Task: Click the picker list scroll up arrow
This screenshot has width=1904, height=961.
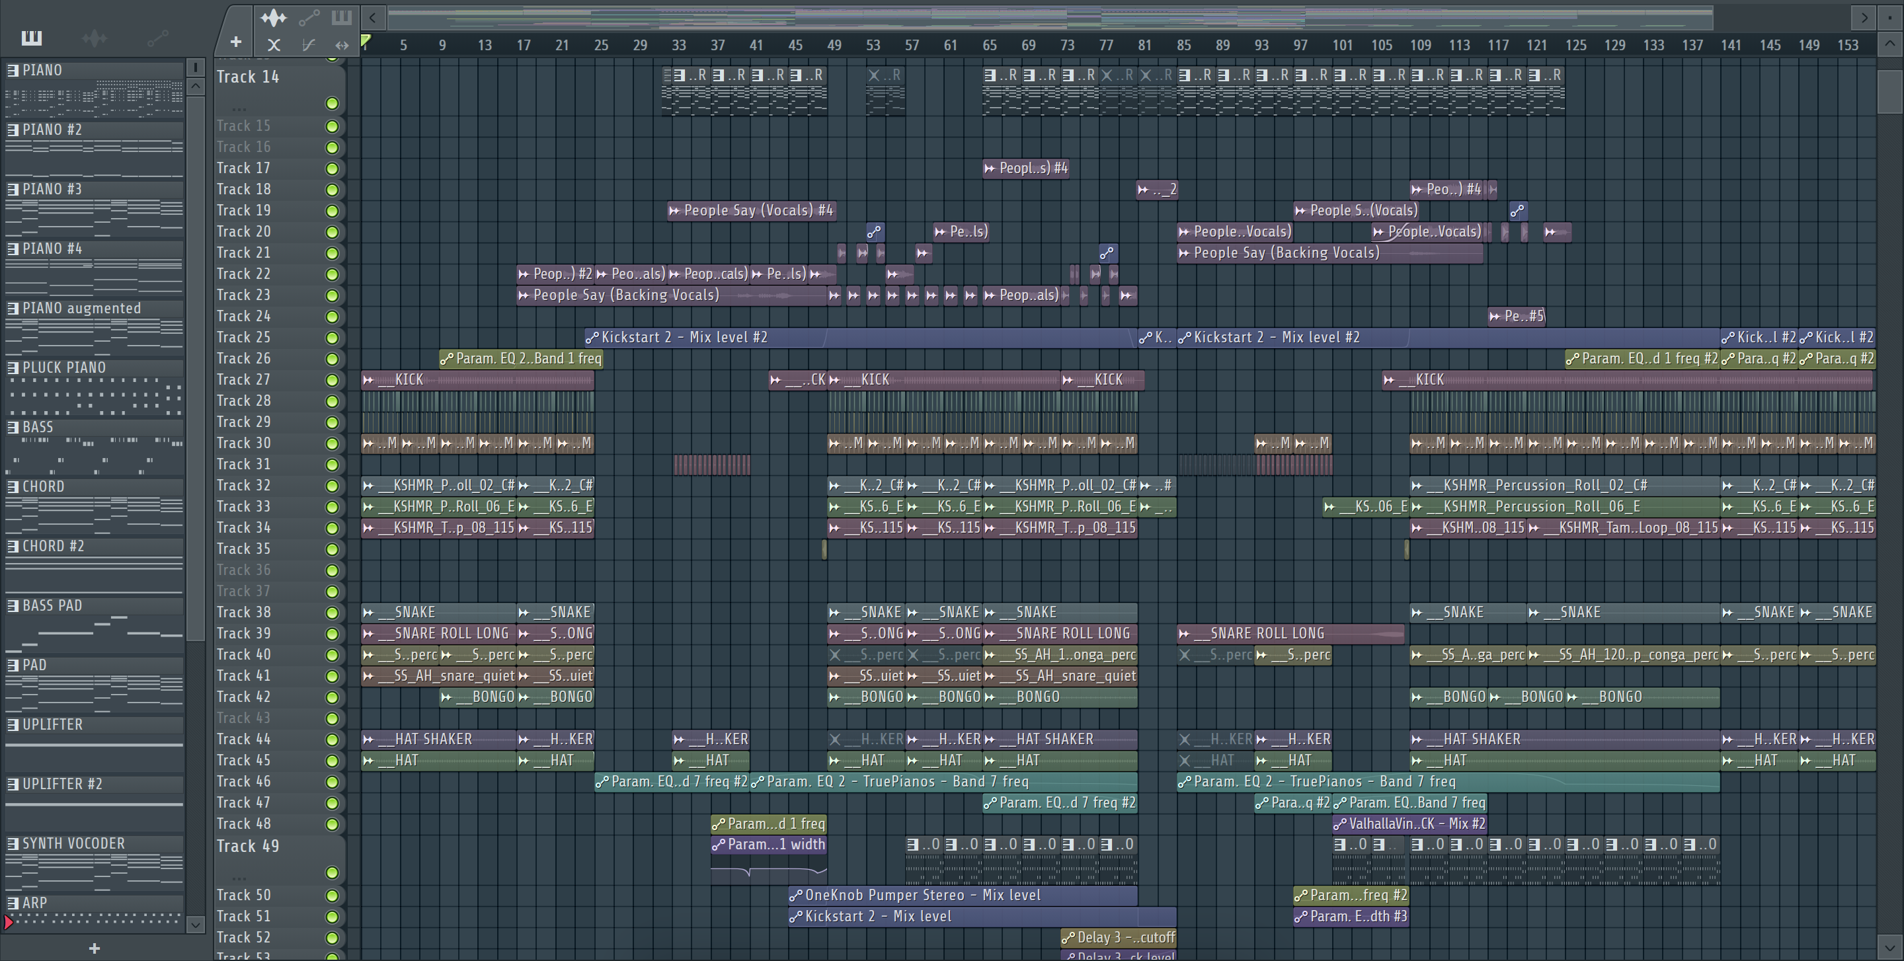Action: (195, 87)
